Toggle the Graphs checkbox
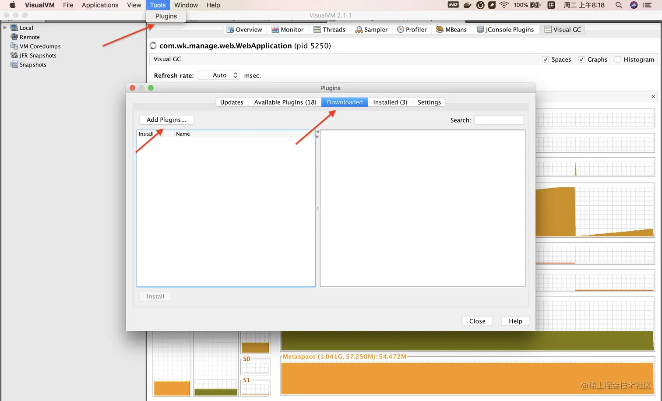The width and height of the screenshot is (662, 401). (581, 60)
